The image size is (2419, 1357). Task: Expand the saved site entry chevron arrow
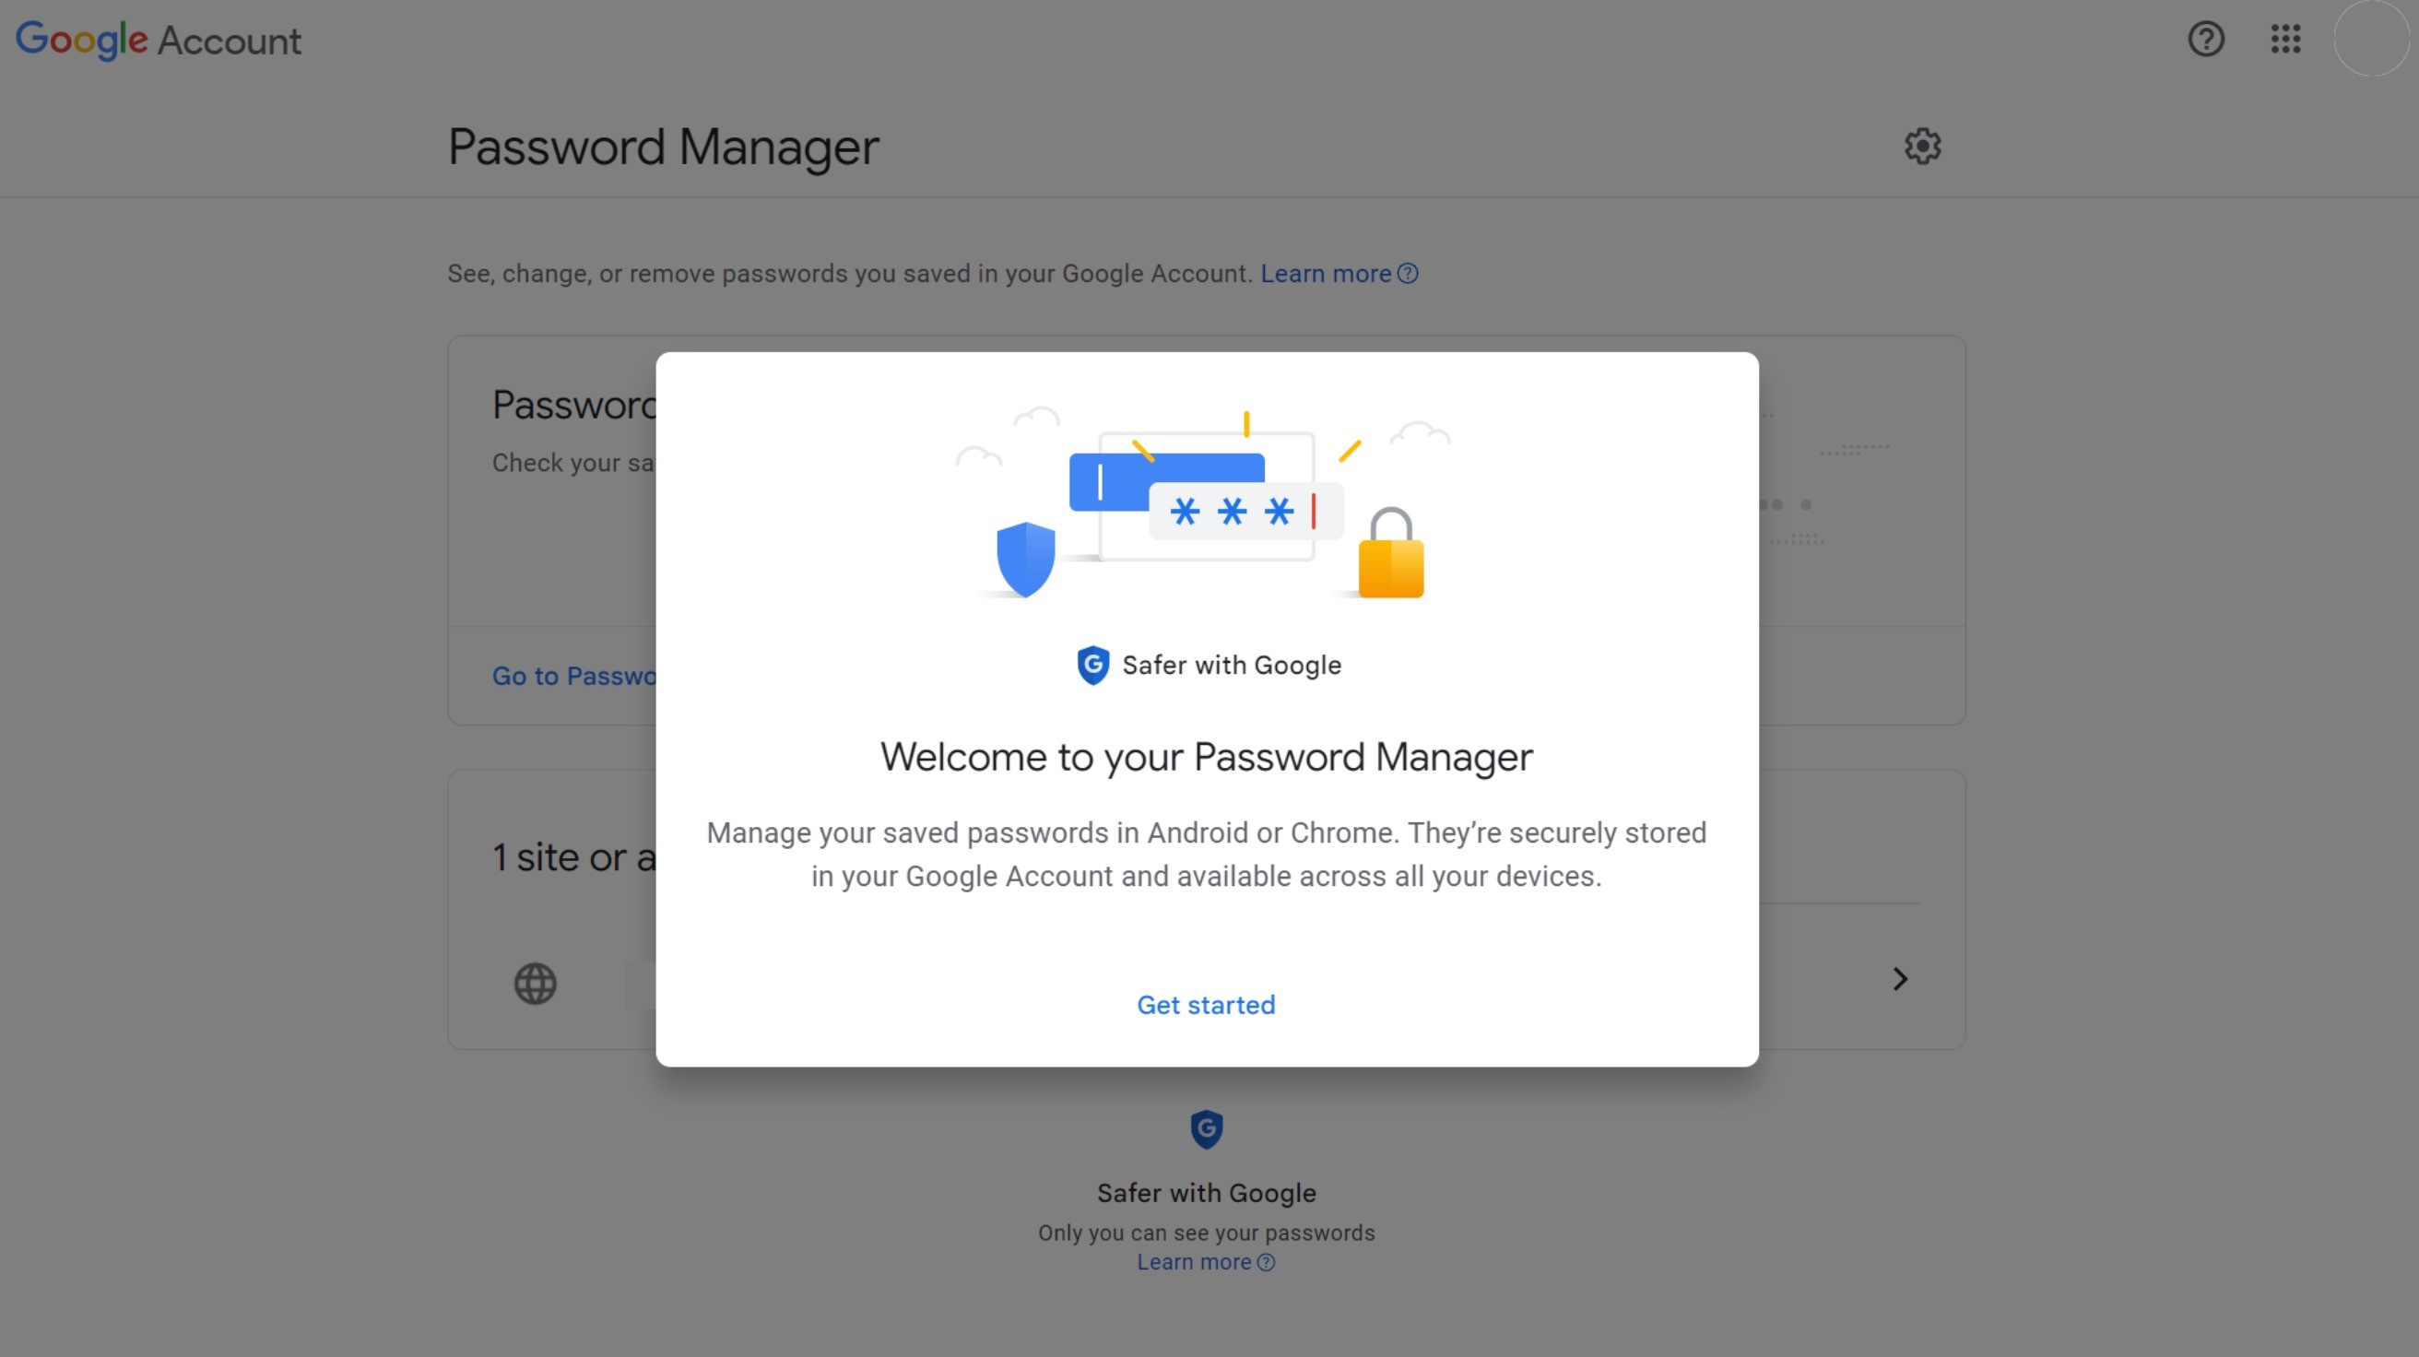[1900, 979]
